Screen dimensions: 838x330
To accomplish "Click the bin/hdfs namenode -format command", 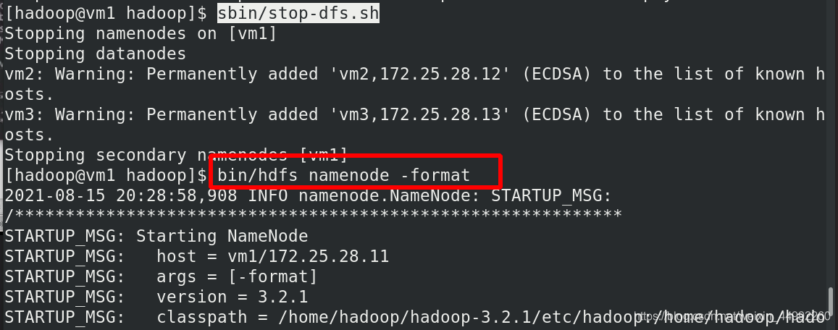I will pyautogui.click(x=343, y=174).
